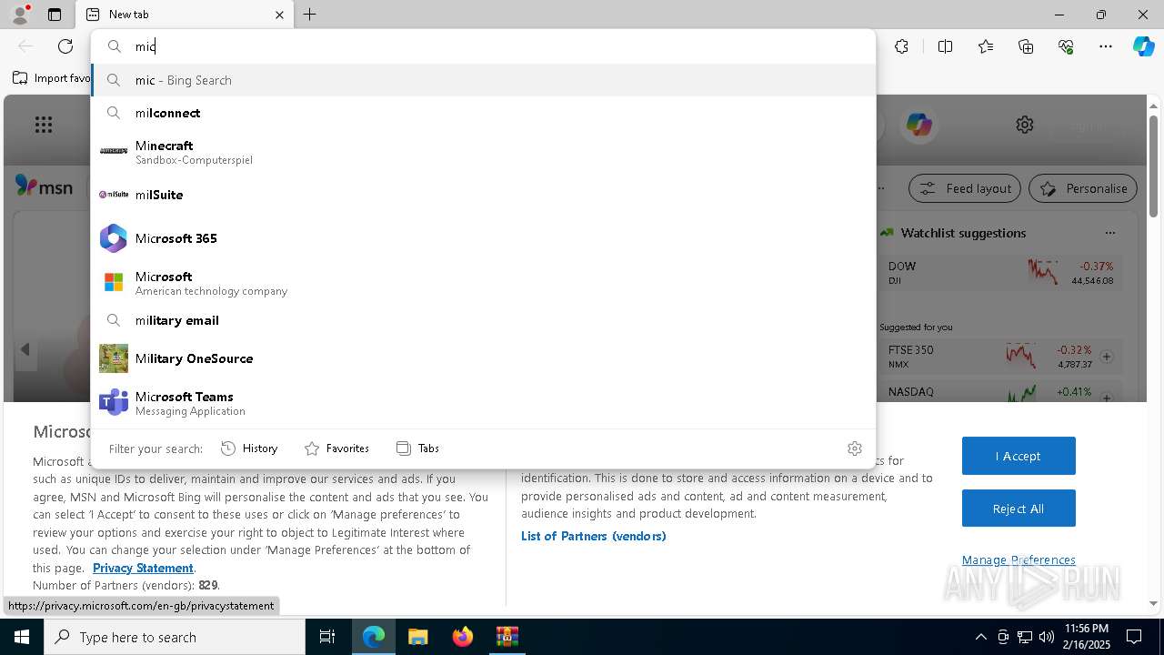The width and height of the screenshot is (1164, 655).
Task: Click inside the address bar typing mic
Action: tap(483, 46)
